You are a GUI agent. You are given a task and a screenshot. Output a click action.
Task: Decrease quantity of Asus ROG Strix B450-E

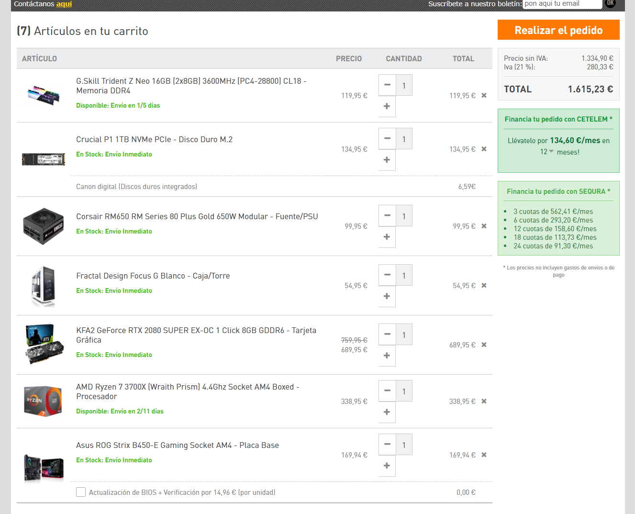point(387,445)
